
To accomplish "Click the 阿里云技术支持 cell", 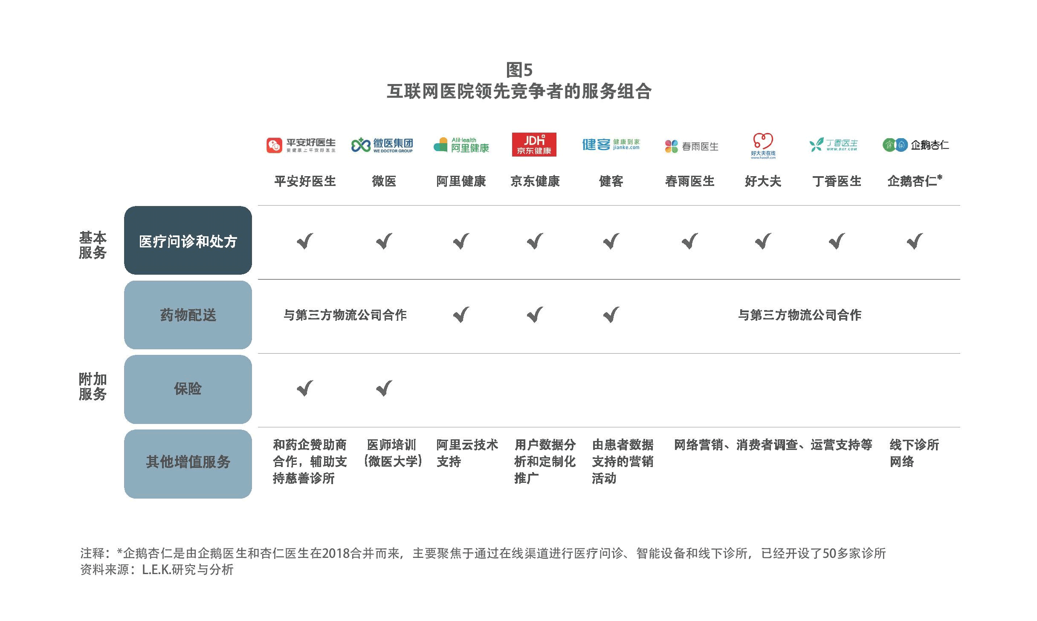I will point(467,453).
